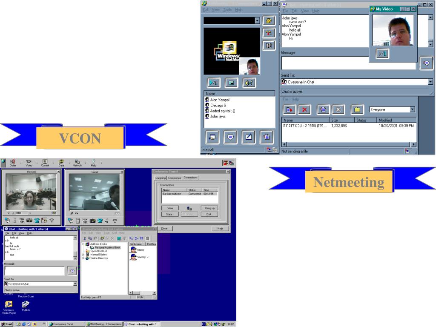Click Windows Start button

pos(7,324)
